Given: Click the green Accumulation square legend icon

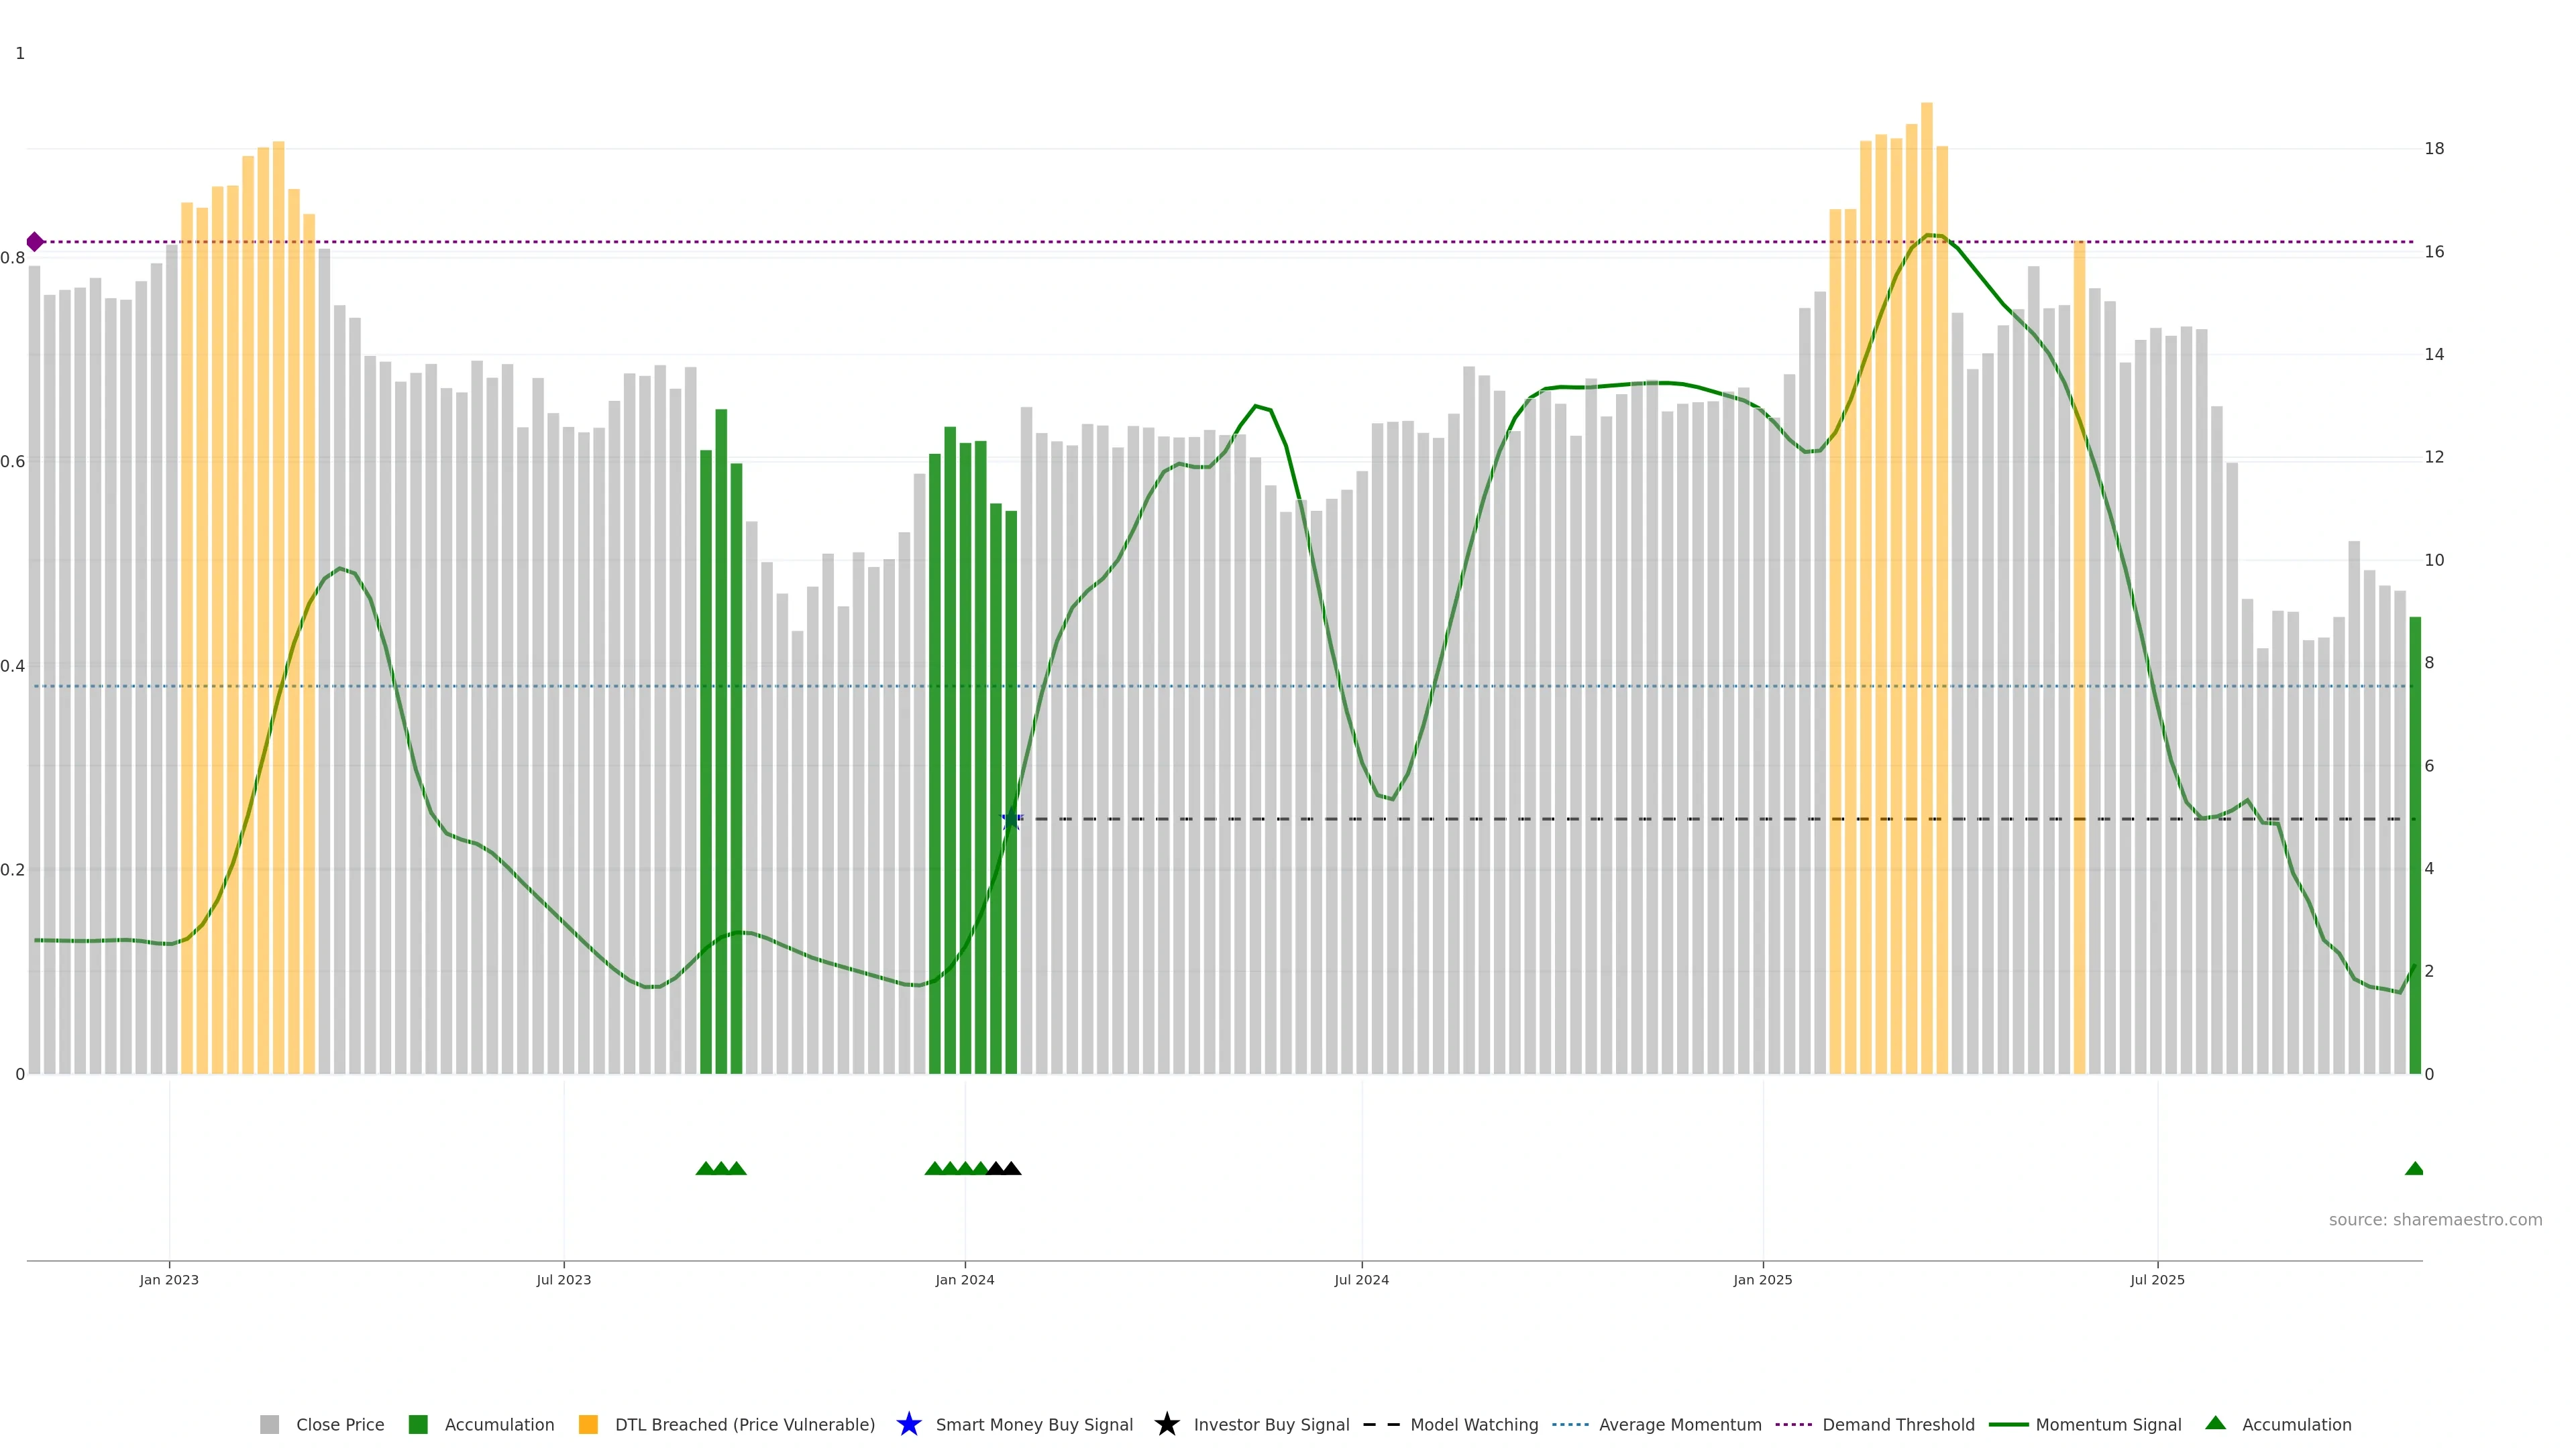Looking at the screenshot, I should tap(418, 1424).
